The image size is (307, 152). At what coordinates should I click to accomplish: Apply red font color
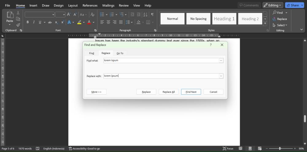[x=89, y=22]
